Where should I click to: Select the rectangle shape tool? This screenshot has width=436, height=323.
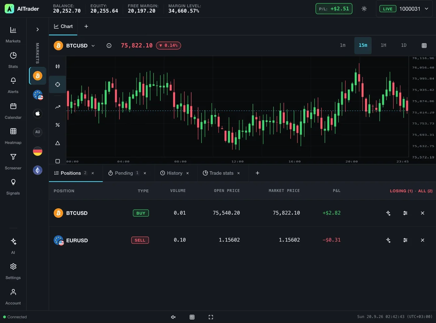pyautogui.click(x=58, y=161)
